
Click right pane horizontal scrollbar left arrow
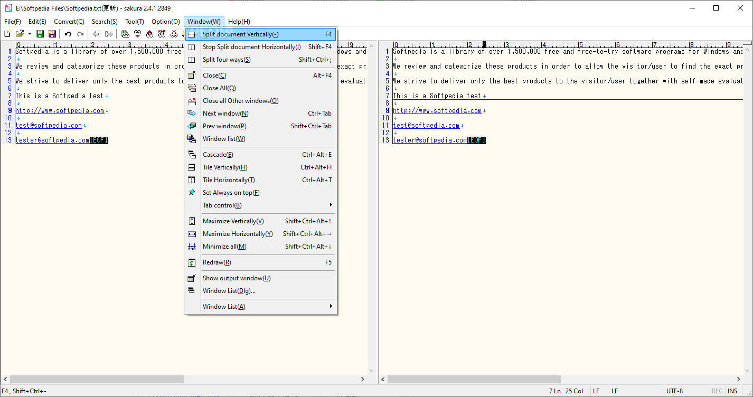point(383,380)
